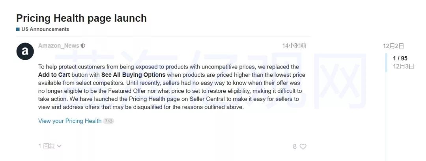Click the 14小时前 post timestamp
426x161 pixels.
click(294, 46)
